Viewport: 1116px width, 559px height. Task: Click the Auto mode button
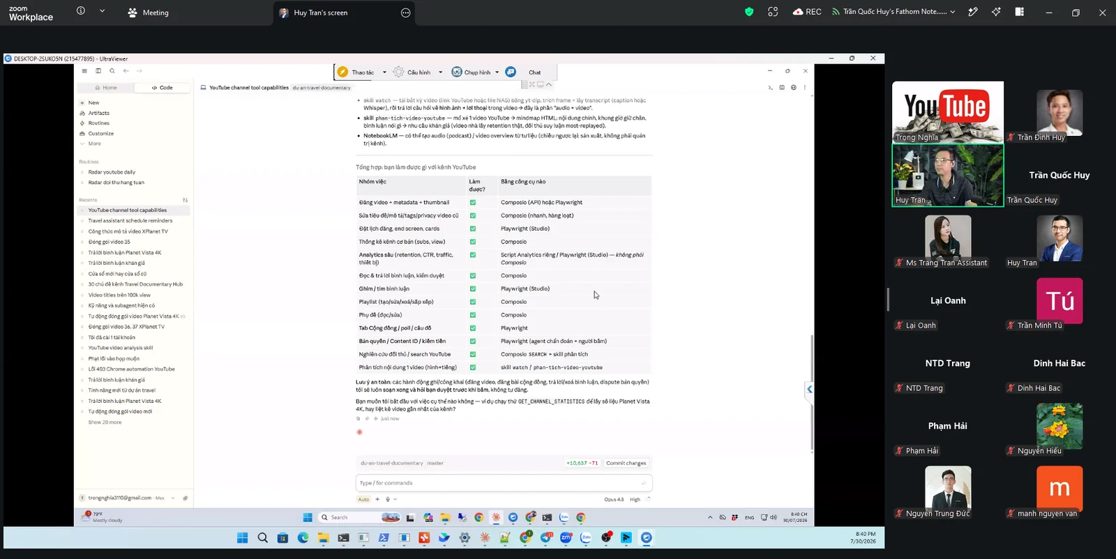(363, 499)
